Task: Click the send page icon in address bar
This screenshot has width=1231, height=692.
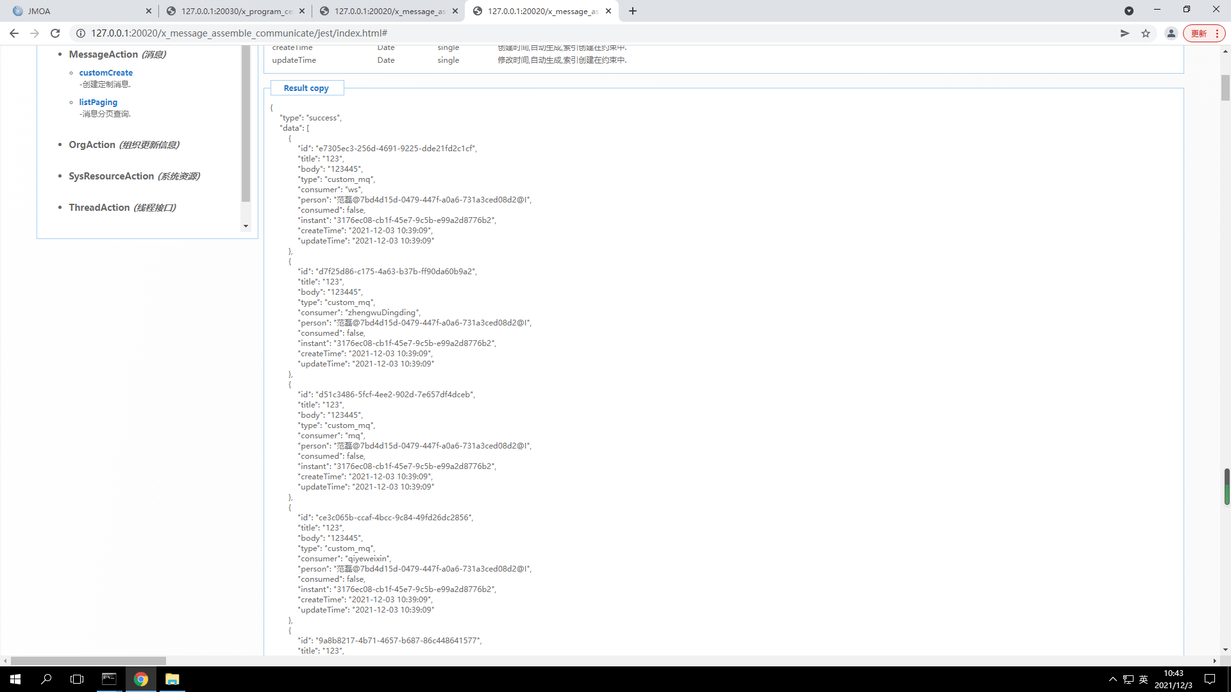Action: pos(1125,33)
